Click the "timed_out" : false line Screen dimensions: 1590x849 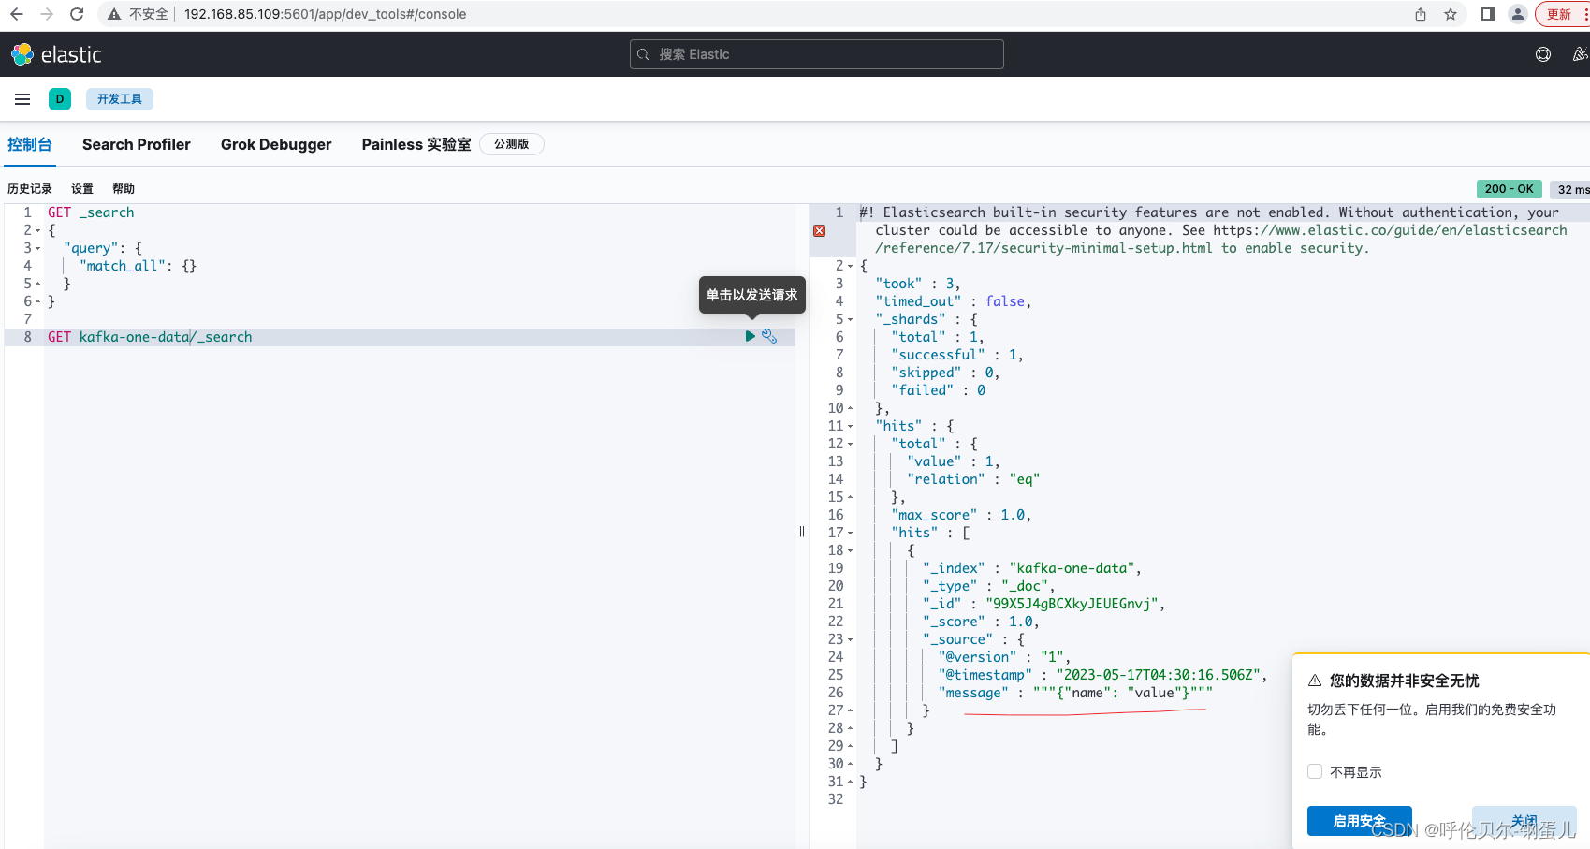pyautogui.click(x=953, y=301)
